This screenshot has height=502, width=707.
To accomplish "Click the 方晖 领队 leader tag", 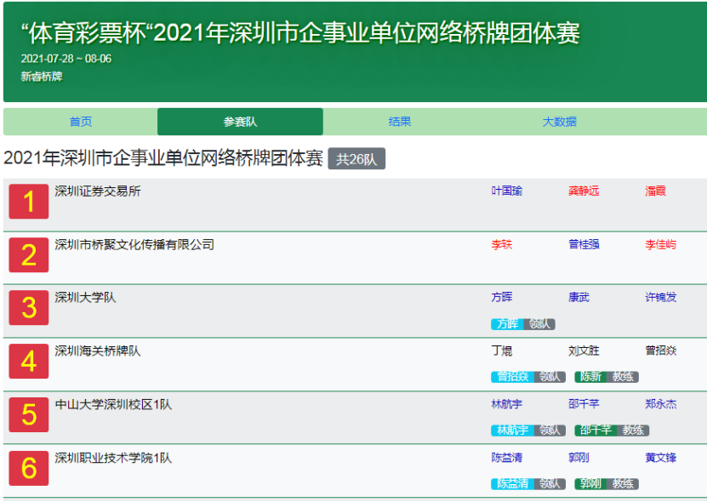I will 523,324.
